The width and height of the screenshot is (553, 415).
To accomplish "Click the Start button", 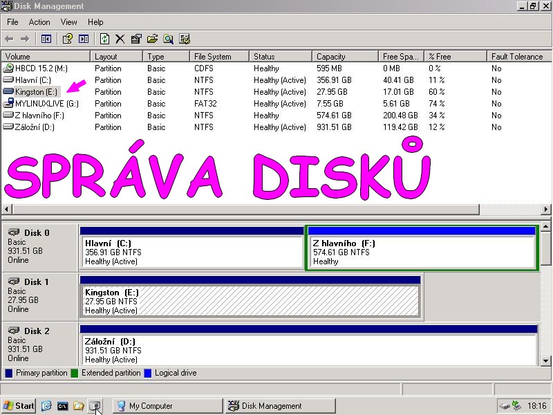I will (19, 406).
